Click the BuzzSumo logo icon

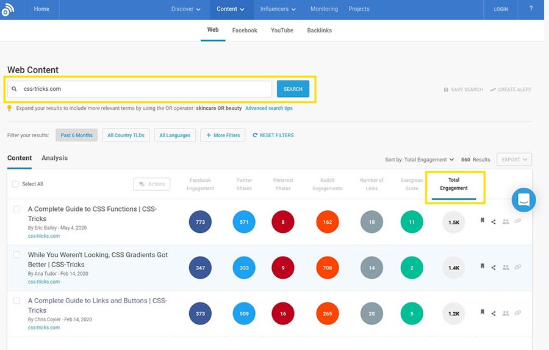click(7, 10)
